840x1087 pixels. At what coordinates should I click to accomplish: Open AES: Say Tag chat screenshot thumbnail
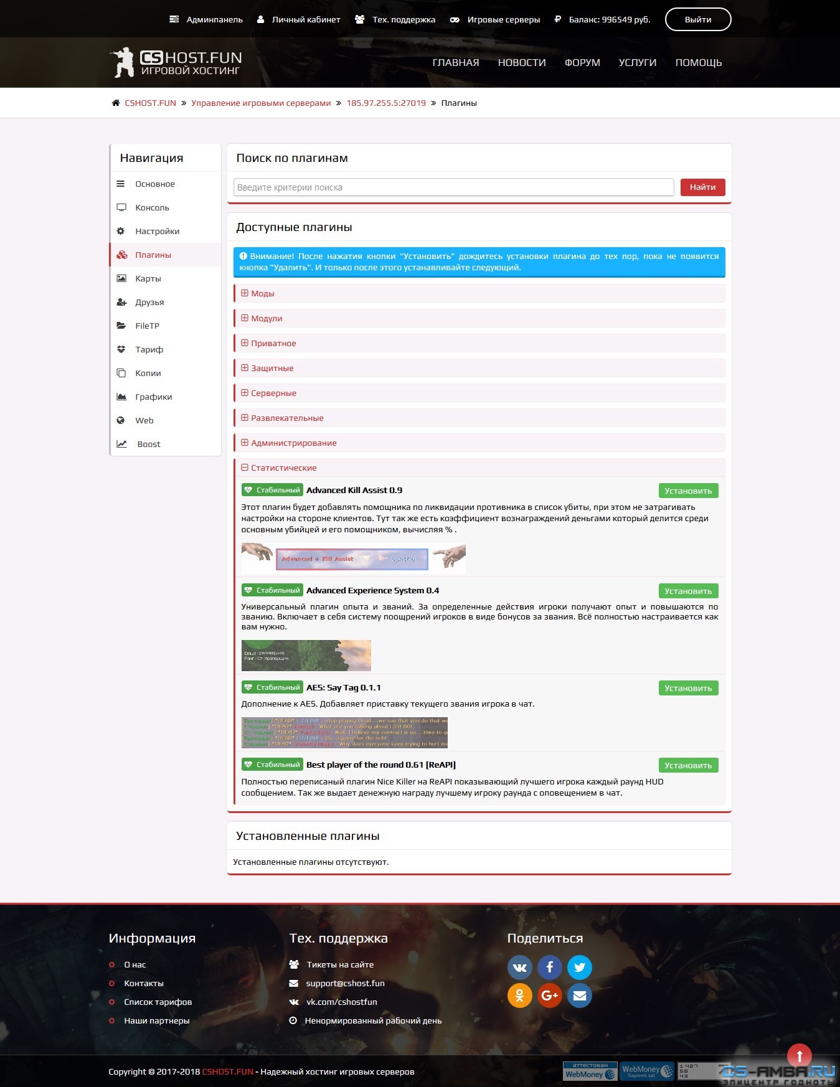(x=344, y=733)
